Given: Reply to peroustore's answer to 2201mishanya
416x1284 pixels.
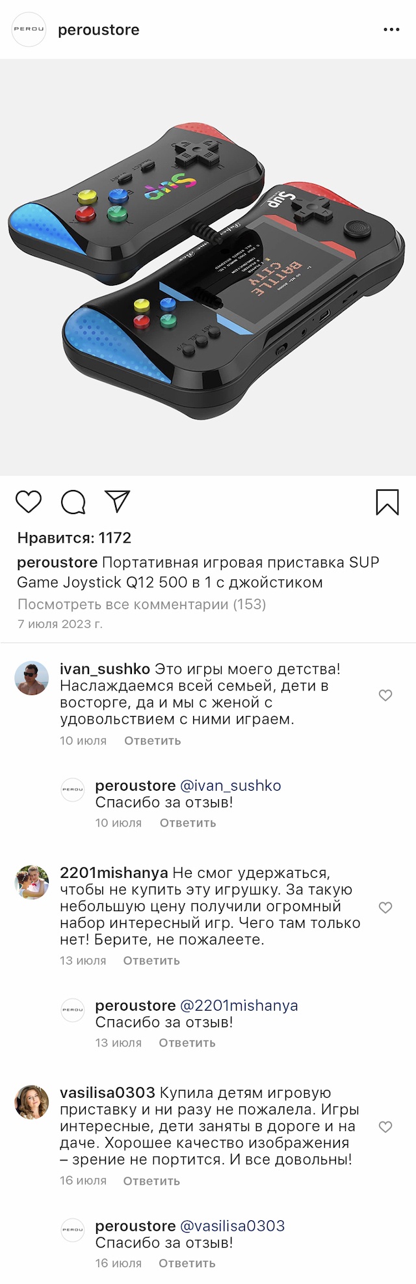Looking at the screenshot, I should [187, 1043].
